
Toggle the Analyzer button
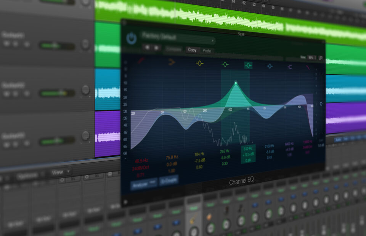tap(144, 183)
